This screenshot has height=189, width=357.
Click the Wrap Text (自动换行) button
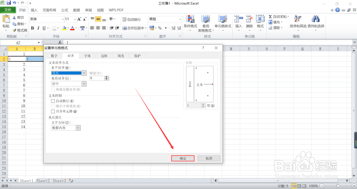132,20
